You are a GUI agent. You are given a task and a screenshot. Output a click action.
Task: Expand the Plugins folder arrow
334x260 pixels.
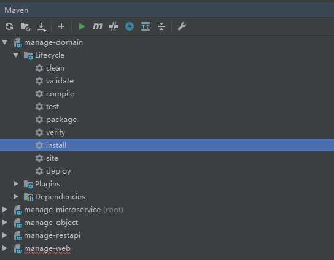16,184
